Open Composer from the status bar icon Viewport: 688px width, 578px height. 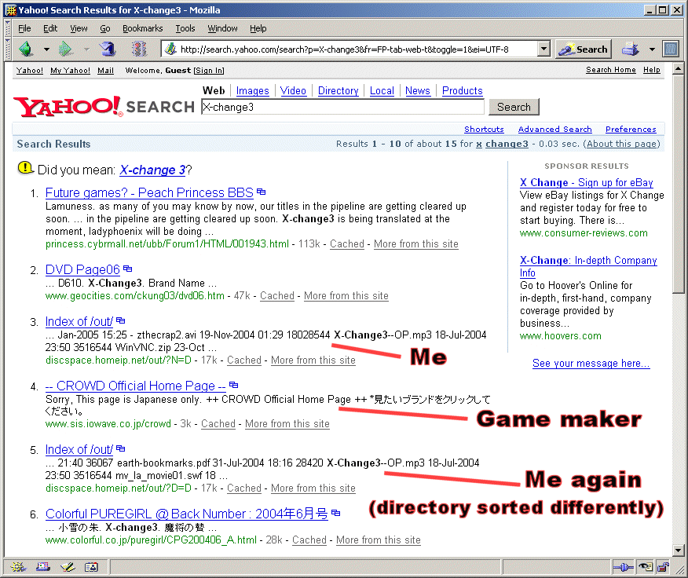tap(66, 567)
